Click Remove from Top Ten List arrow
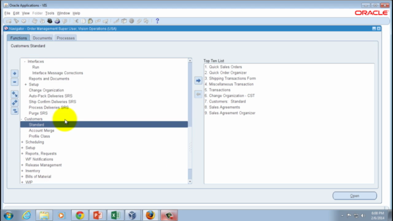 pos(198,94)
